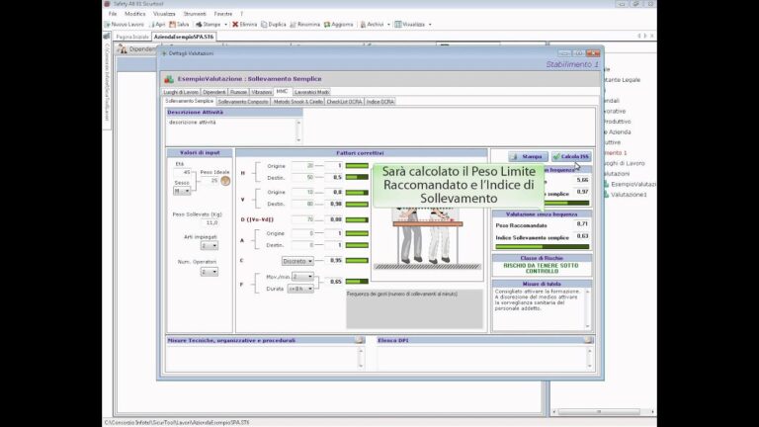Select the Sollevamento Semplice sub-tab
Image resolution: width=759 pixels, height=427 pixels.
tap(190, 101)
